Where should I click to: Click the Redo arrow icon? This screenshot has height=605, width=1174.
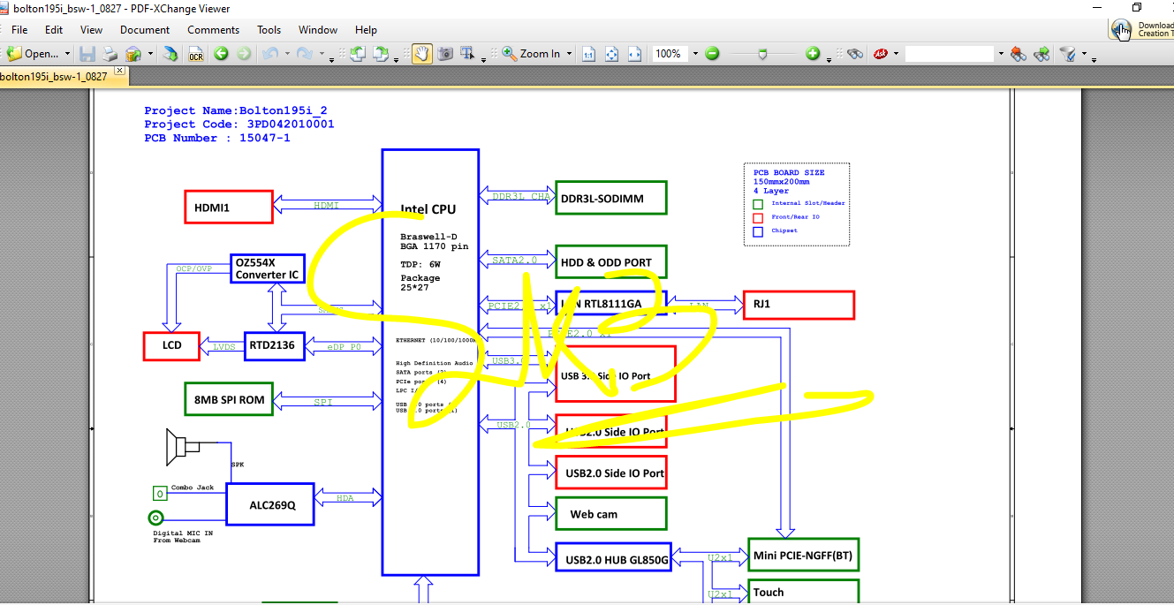point(305,54)
